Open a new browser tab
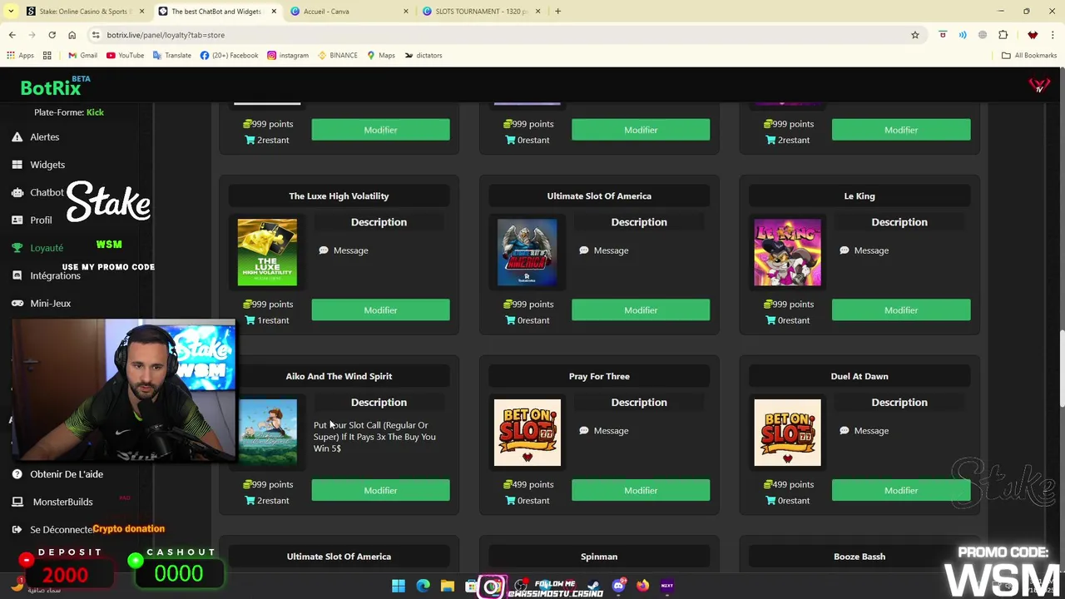Screen dimensions: 1065x599 [557, 12]
